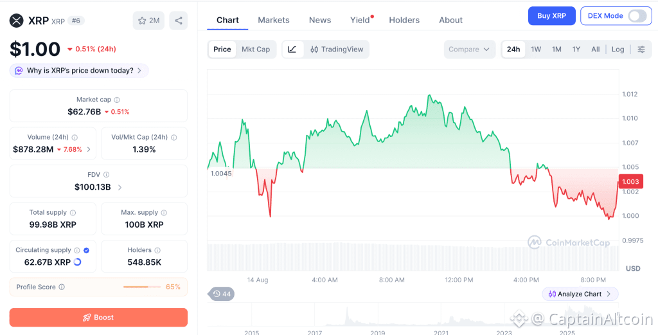Open the Yield tab
Viewport: 658px width, 335px height.
pyautogui.click(x=360, y=20)
